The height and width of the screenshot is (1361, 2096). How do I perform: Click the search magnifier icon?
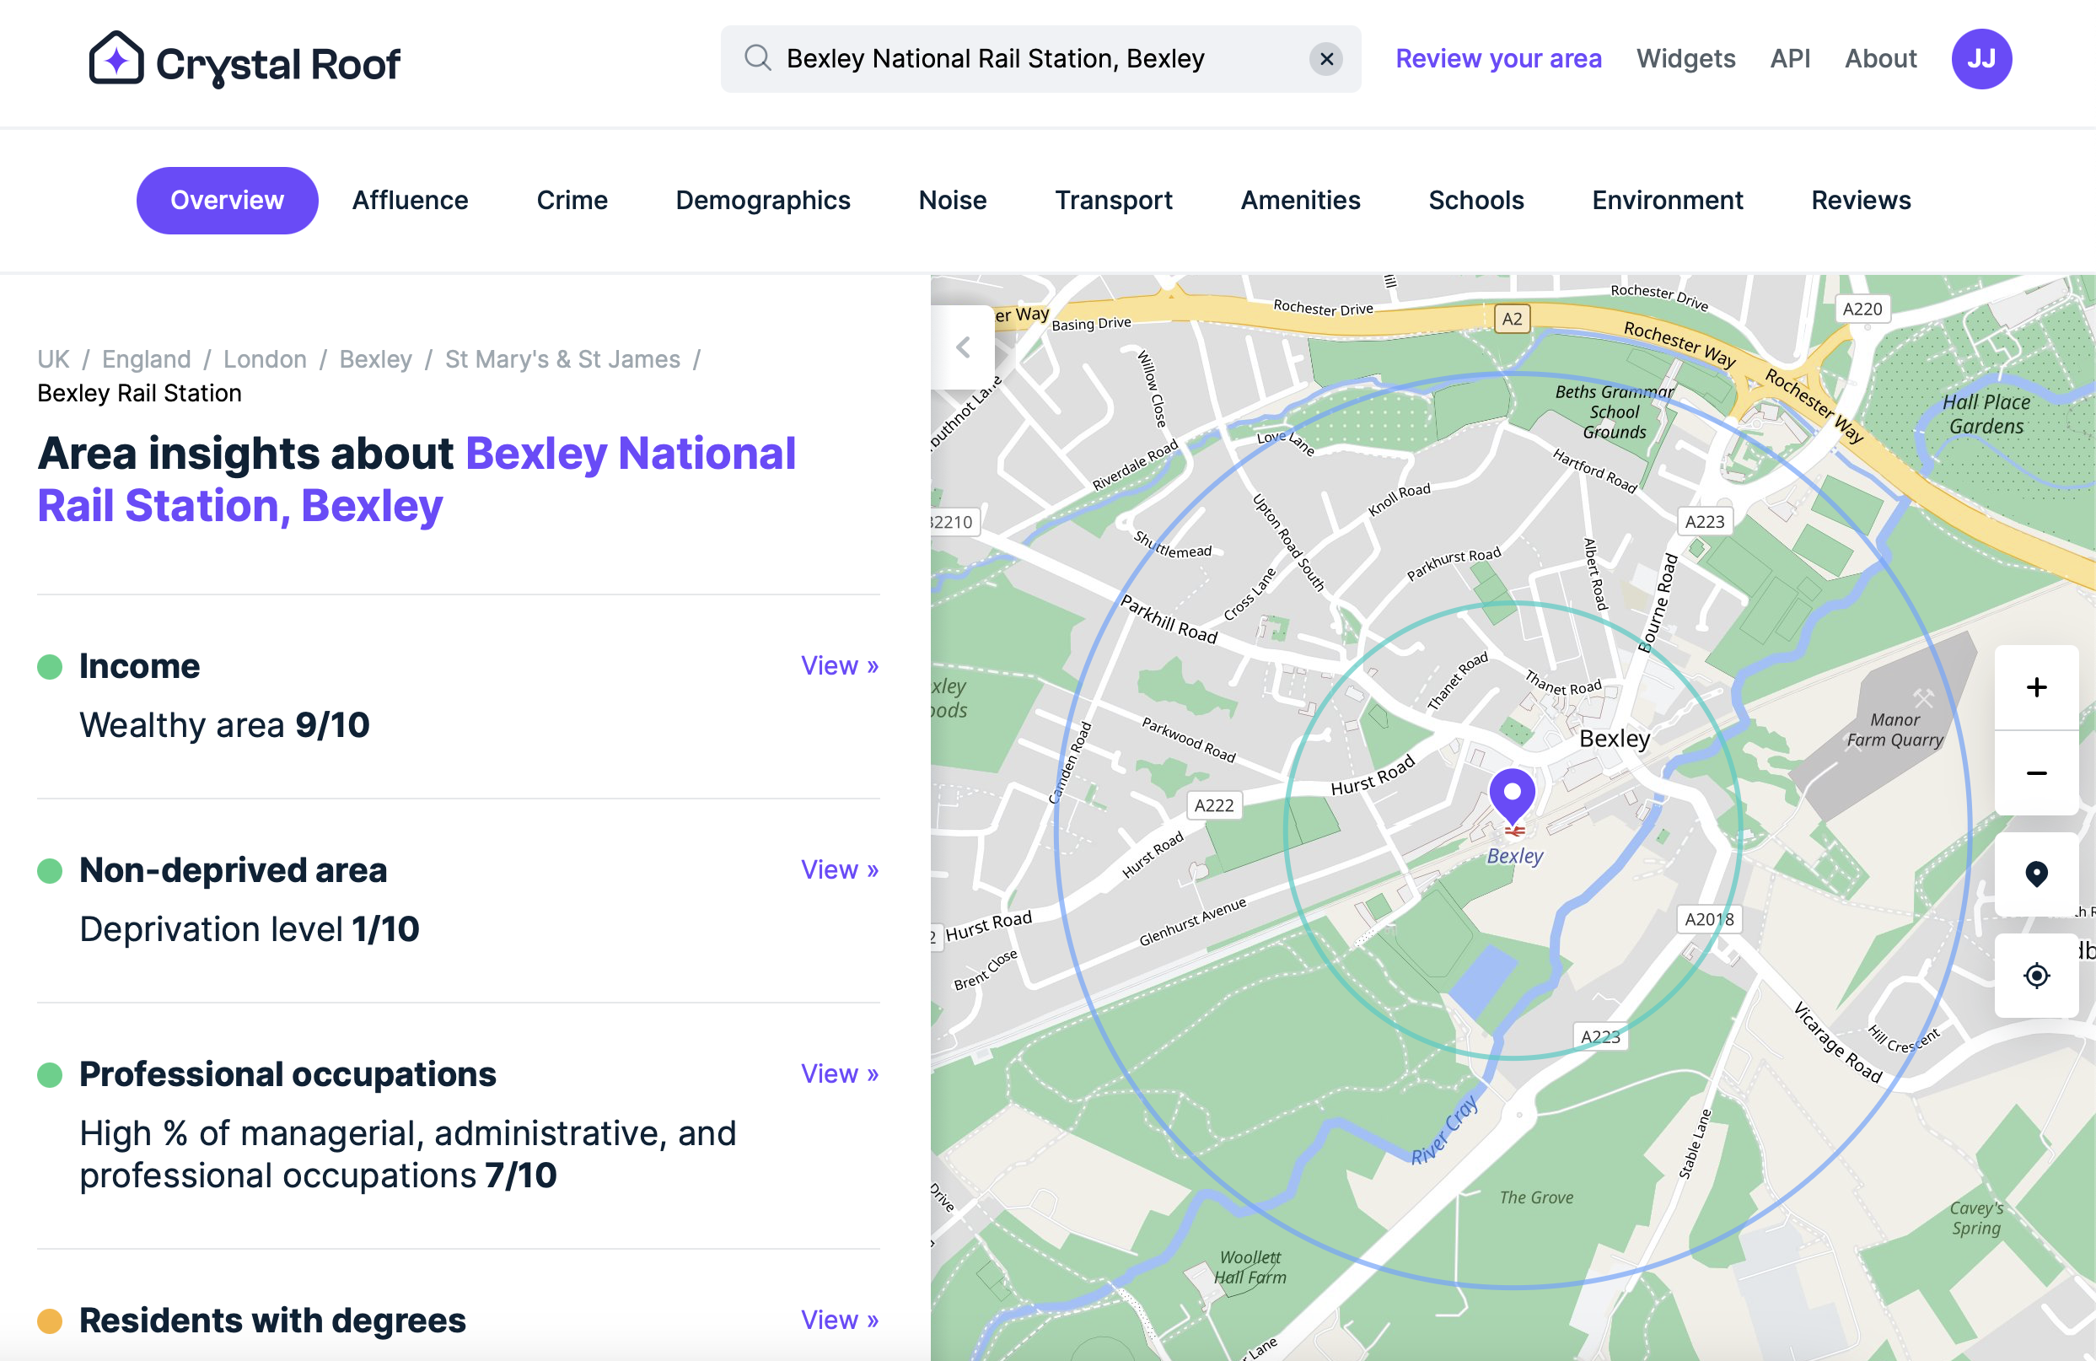757,59
